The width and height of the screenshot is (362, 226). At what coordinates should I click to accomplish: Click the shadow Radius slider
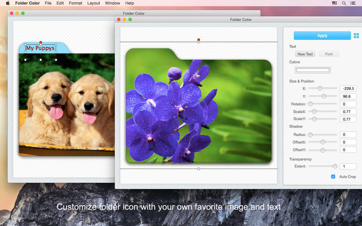323,134
